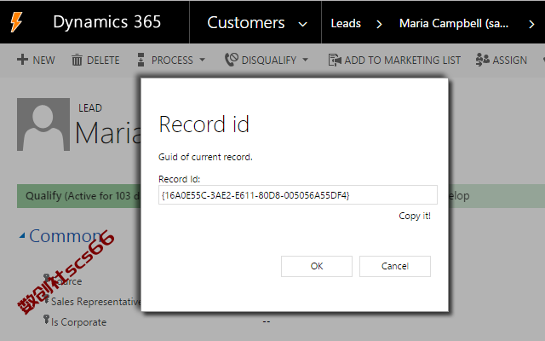Click the Add to Marketing List icon
Screen dimensions: 545x341
[x=335, y=60]
